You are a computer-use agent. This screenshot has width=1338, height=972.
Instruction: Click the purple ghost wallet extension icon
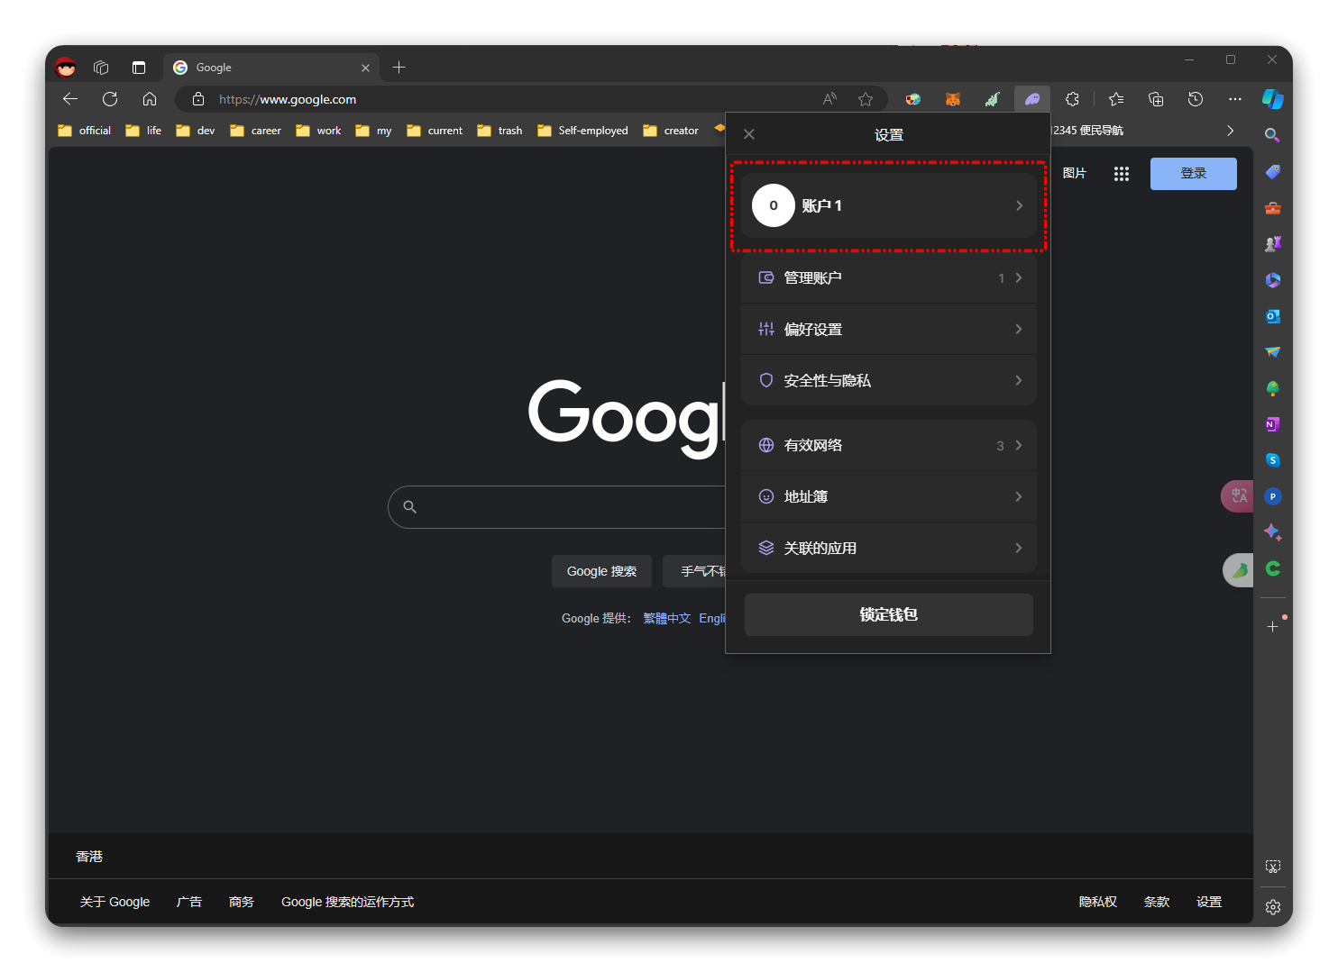(1032, 99)
